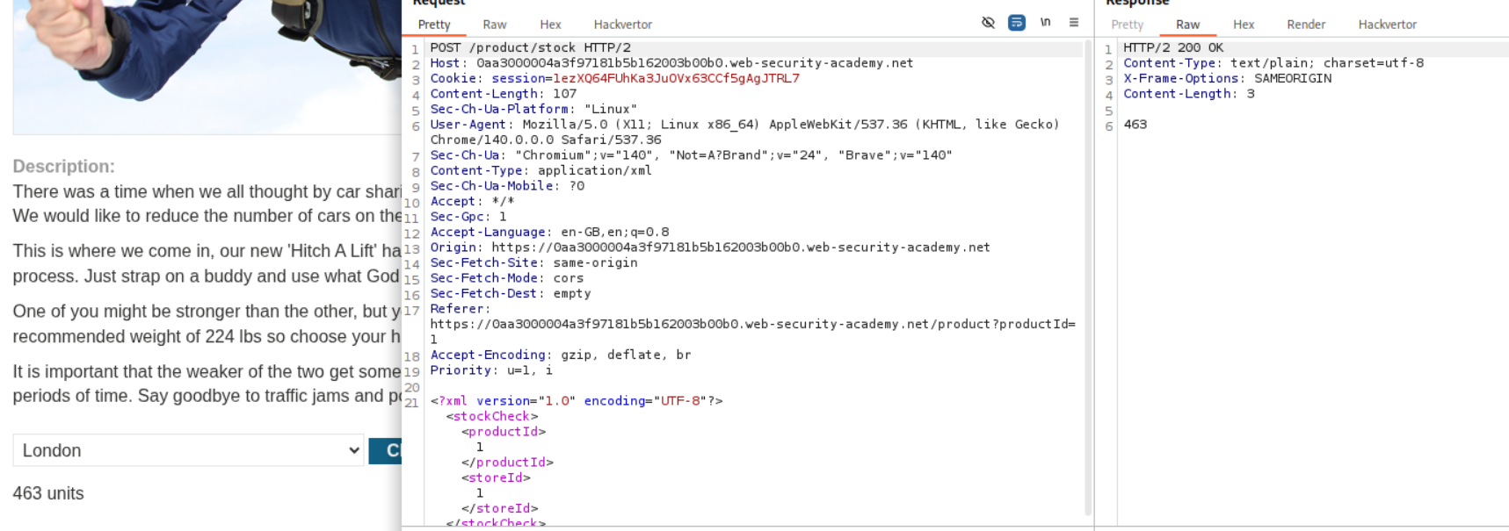Open the Response Hex tab
The image size is (1509, 531).
(1244, 25)
